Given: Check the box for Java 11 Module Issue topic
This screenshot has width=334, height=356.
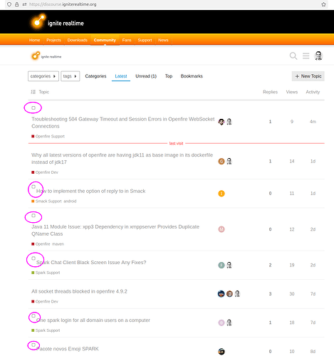Looking at the screenshot, I should click(33, 216).
